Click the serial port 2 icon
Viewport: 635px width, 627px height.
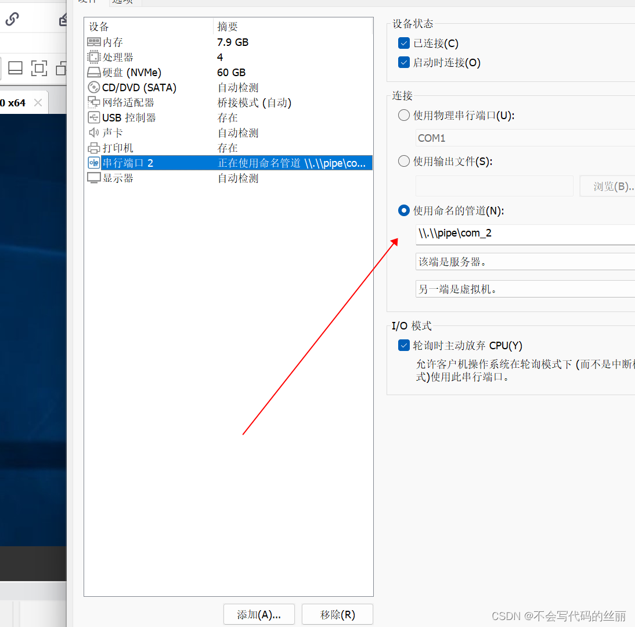coord(93,163)
